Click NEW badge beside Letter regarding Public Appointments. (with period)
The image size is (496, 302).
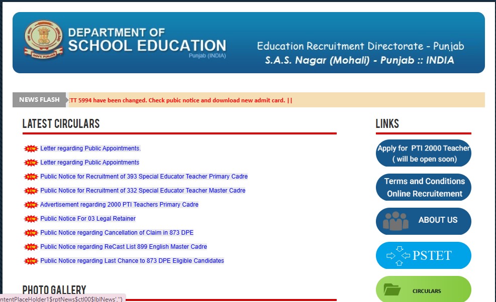(x=31, y=148)
